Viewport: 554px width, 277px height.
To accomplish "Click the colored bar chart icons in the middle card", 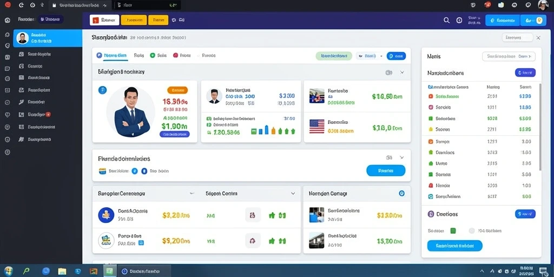I will click(273, 130).
